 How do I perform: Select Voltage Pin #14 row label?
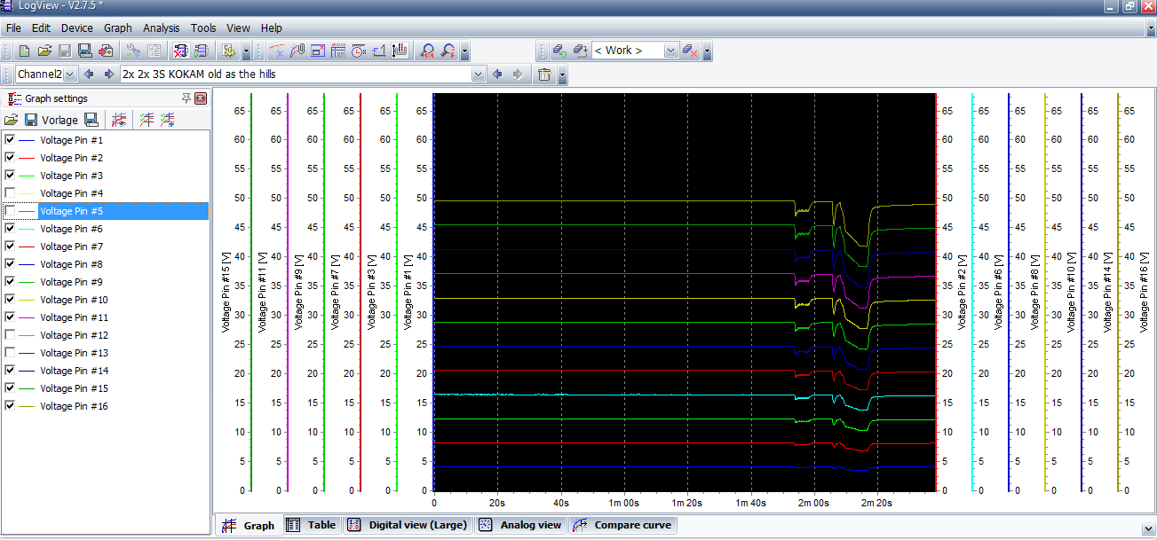coord(74,371)
